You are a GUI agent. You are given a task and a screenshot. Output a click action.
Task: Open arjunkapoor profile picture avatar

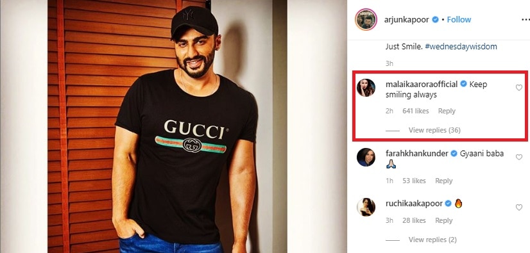(366, 20)
